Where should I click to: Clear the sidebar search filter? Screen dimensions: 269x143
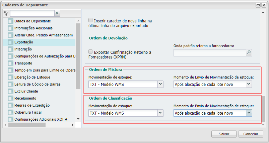(x=57, y=13)
